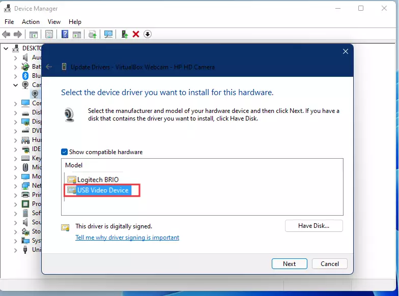Click the webcam device icon under Cameras
Image resolution: width=399 pixels, height=296 pixels.
pyautogui.click(x=35, y=94)
